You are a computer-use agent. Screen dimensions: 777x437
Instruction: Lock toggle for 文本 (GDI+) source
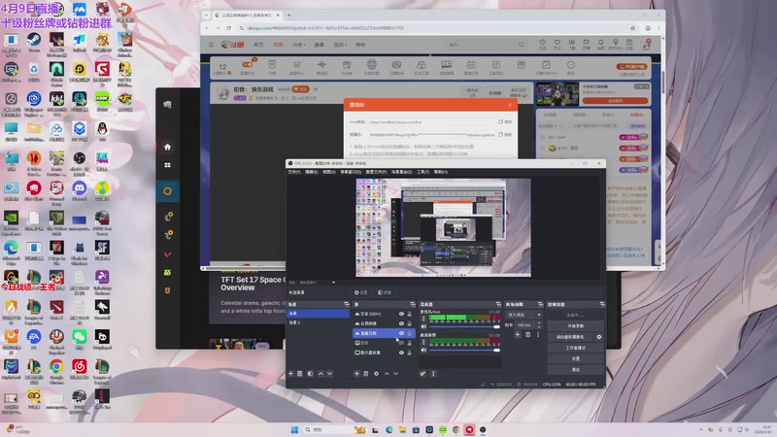click(409, 314)
